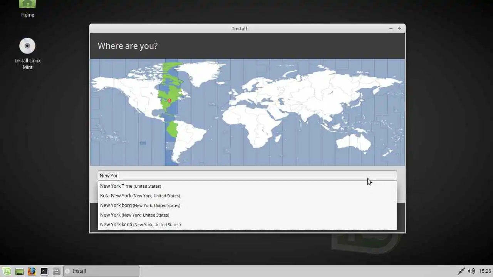The width and height of the screenshot is (493, 277).
Task: Minimize the Install window
Action: (x=391, y=28)
